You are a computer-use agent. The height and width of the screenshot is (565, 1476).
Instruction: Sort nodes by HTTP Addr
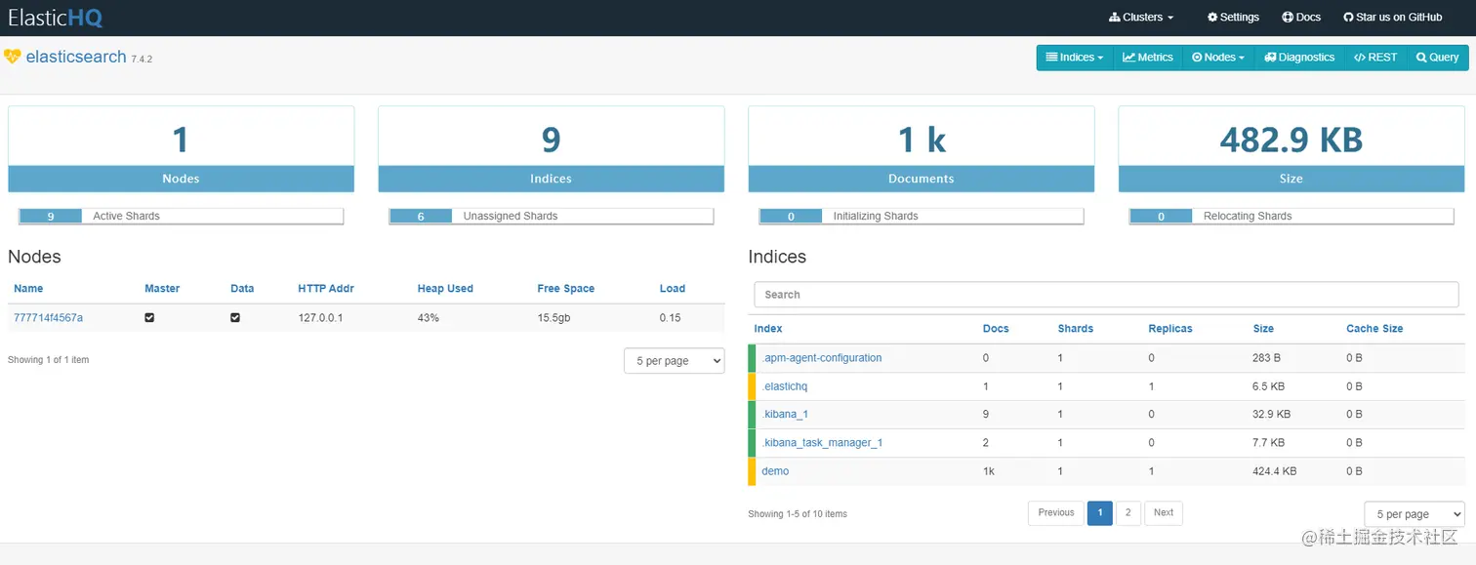click(326, 289)
